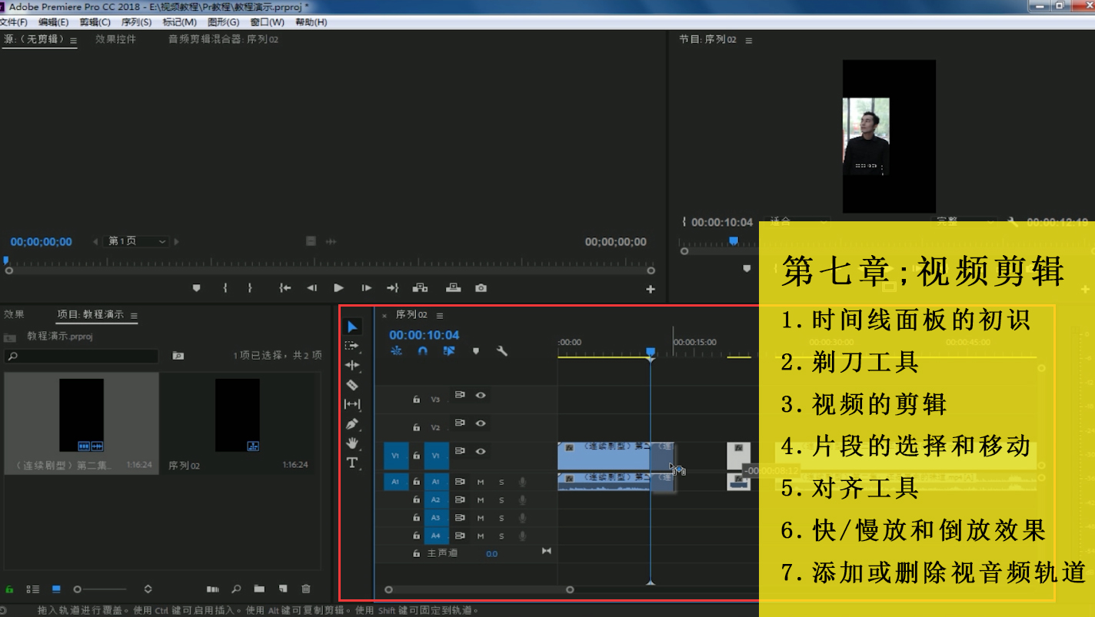Open 序列(S) menu
Screen dimensions: 1095x617
pyautogui.click(x=136, y=22)
